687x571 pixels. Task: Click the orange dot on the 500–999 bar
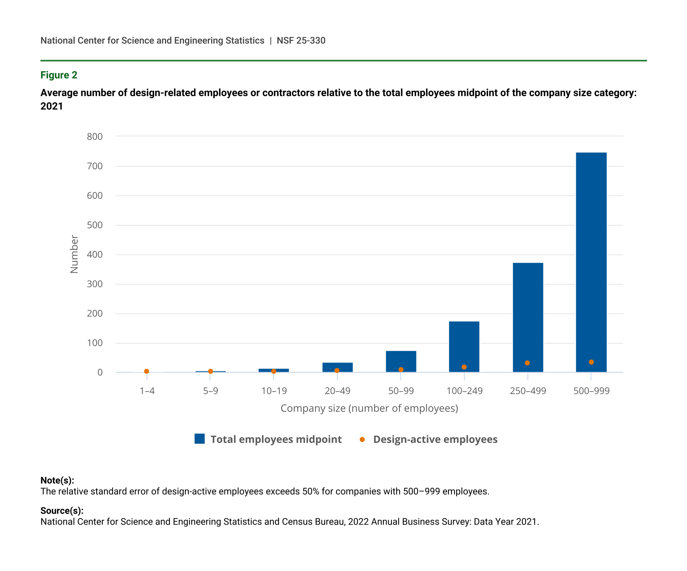tap(591, 362)
